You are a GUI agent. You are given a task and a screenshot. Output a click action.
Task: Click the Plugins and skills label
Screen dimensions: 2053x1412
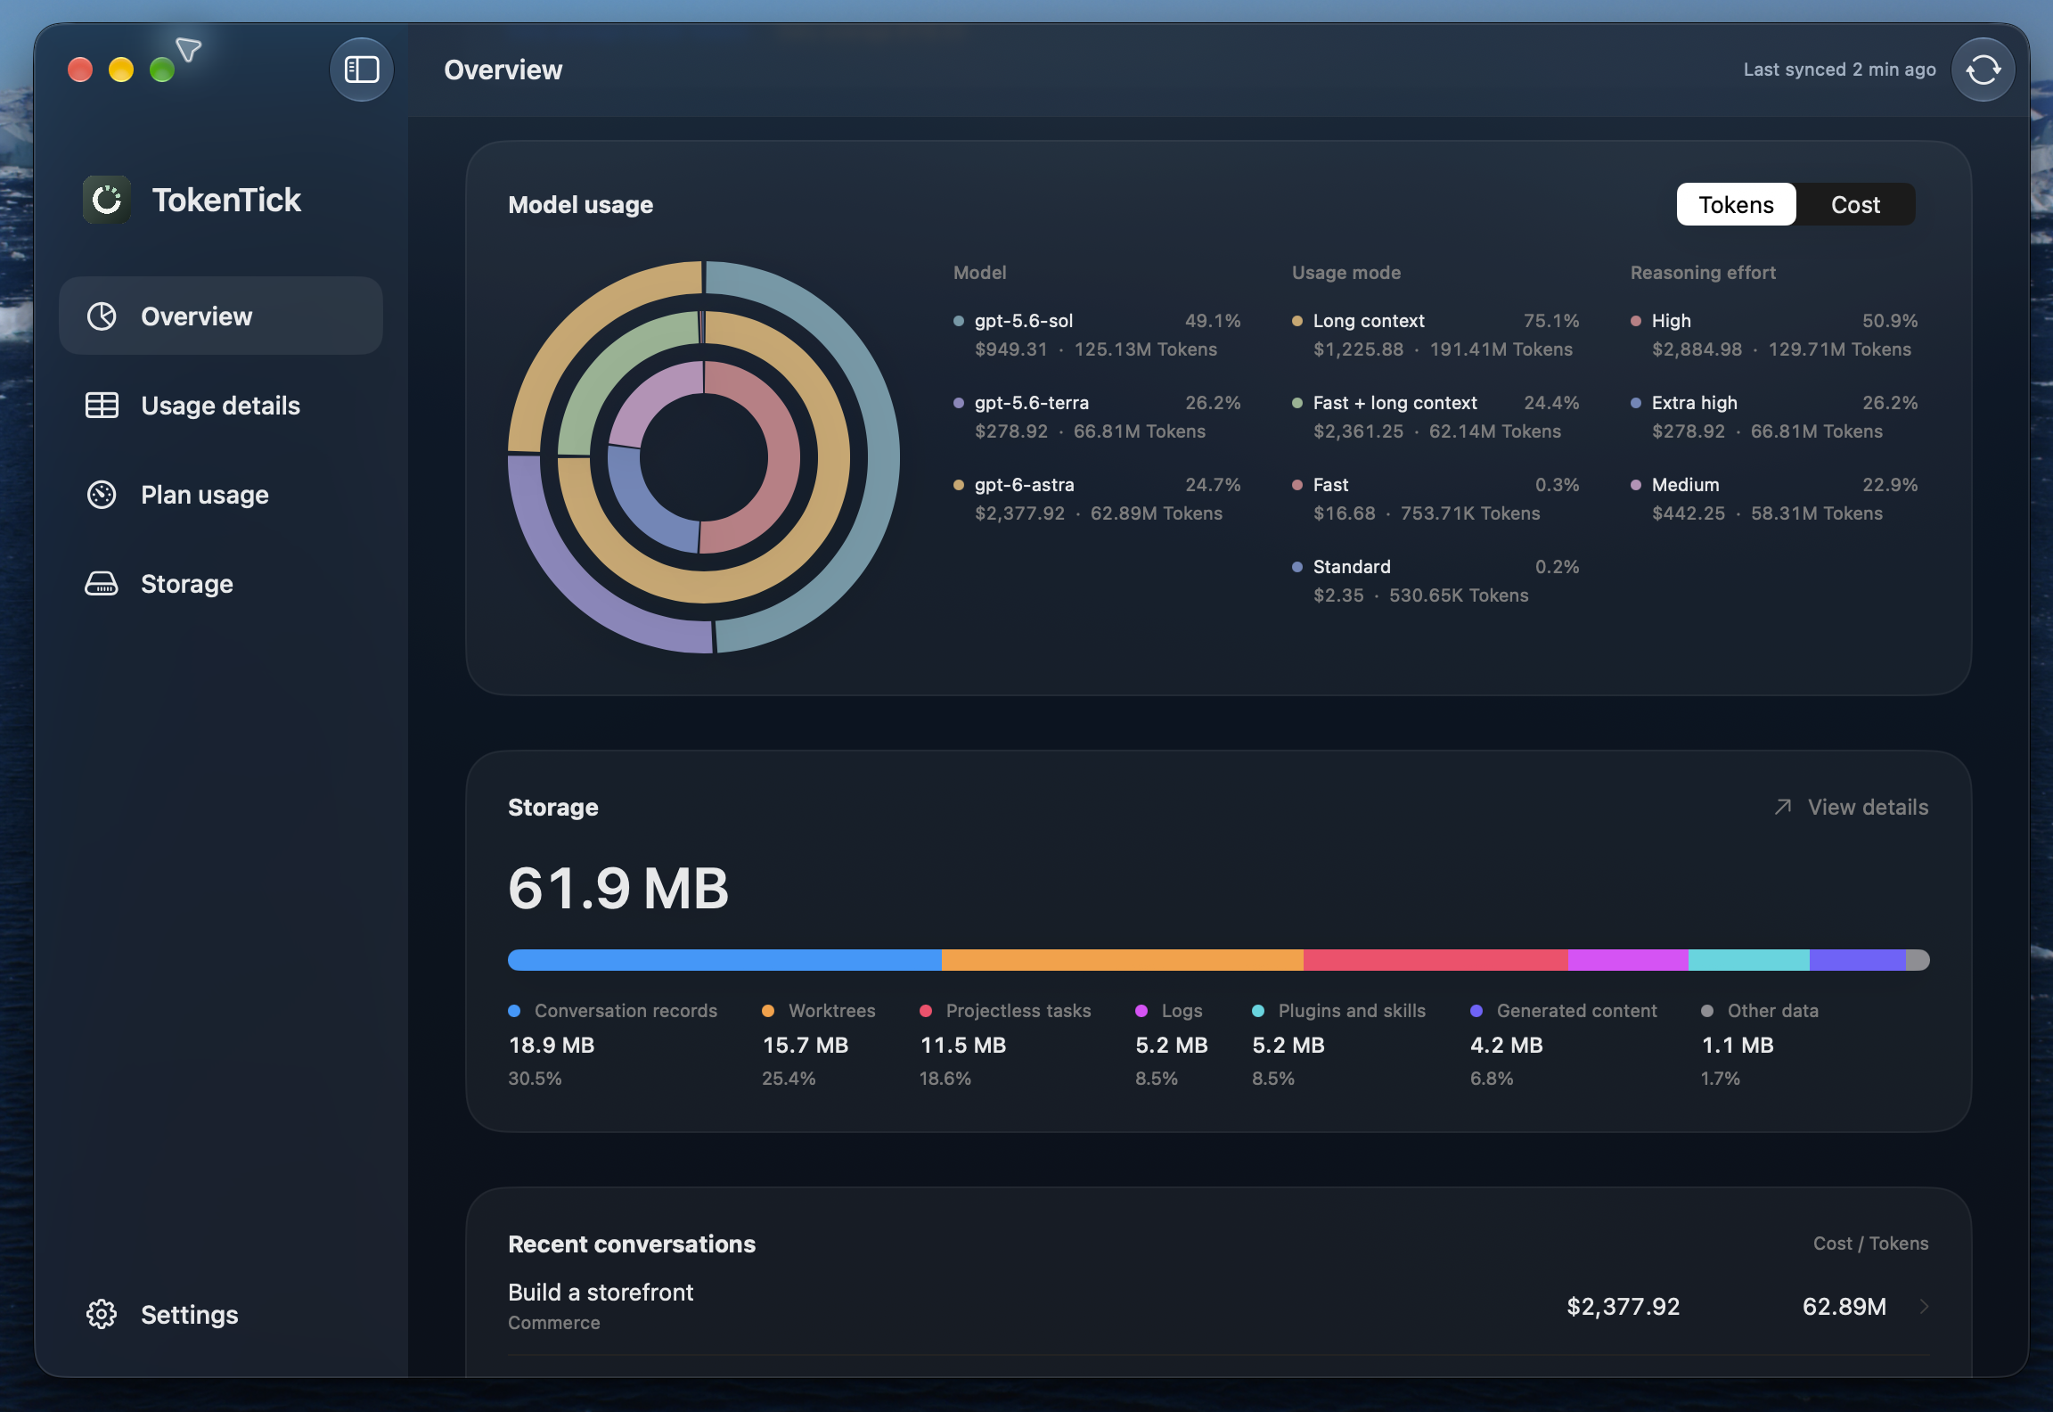(1352, 1011)
